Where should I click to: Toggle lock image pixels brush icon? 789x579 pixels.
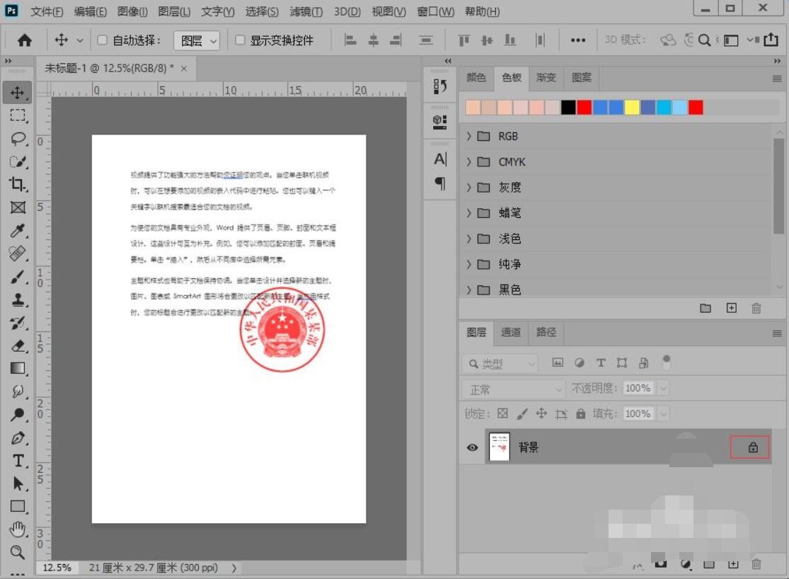[522, 414]
